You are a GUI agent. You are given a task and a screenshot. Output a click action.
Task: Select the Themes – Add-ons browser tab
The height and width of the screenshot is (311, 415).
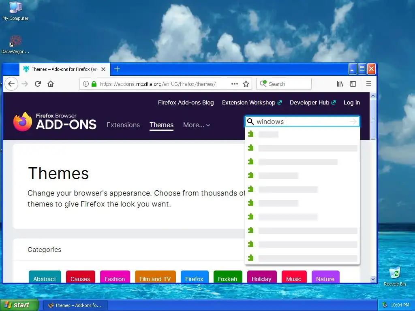click(x=65, y=69)
